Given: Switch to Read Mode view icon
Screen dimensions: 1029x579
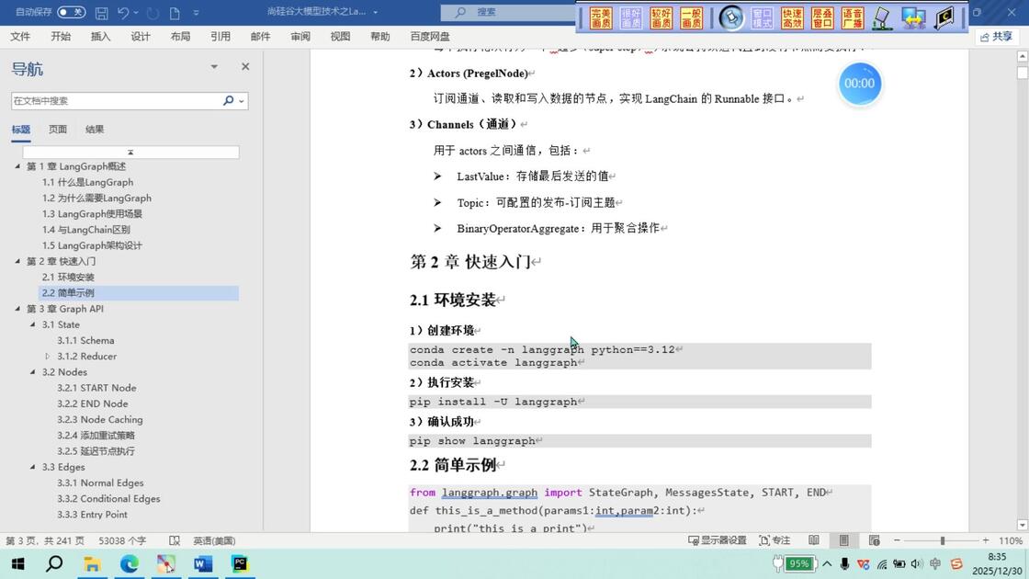Looking at the screenshot, I should (x=814, y=540).
